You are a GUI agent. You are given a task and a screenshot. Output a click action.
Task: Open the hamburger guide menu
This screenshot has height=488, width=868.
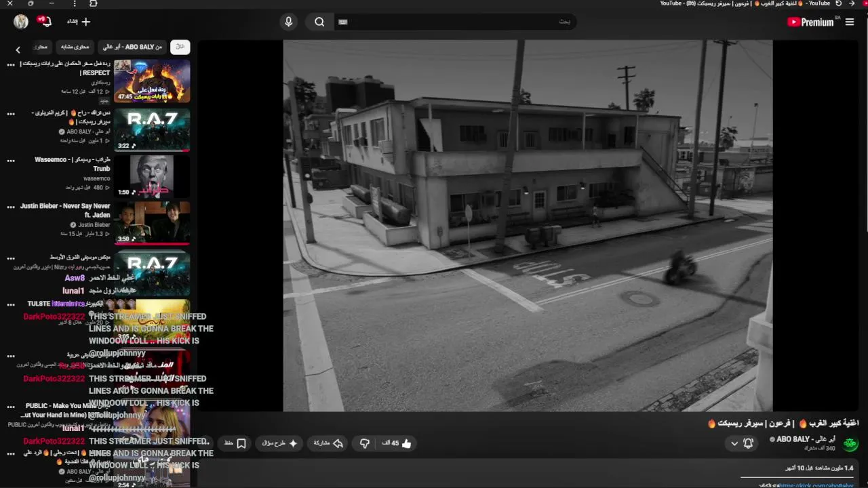(849, 22)
